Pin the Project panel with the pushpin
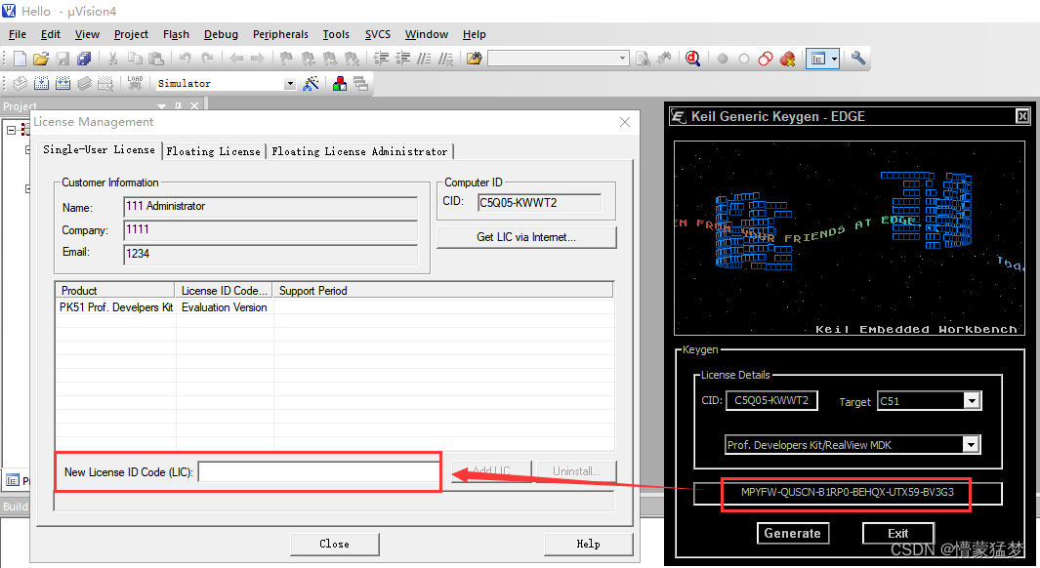 (x=178, y=106)
